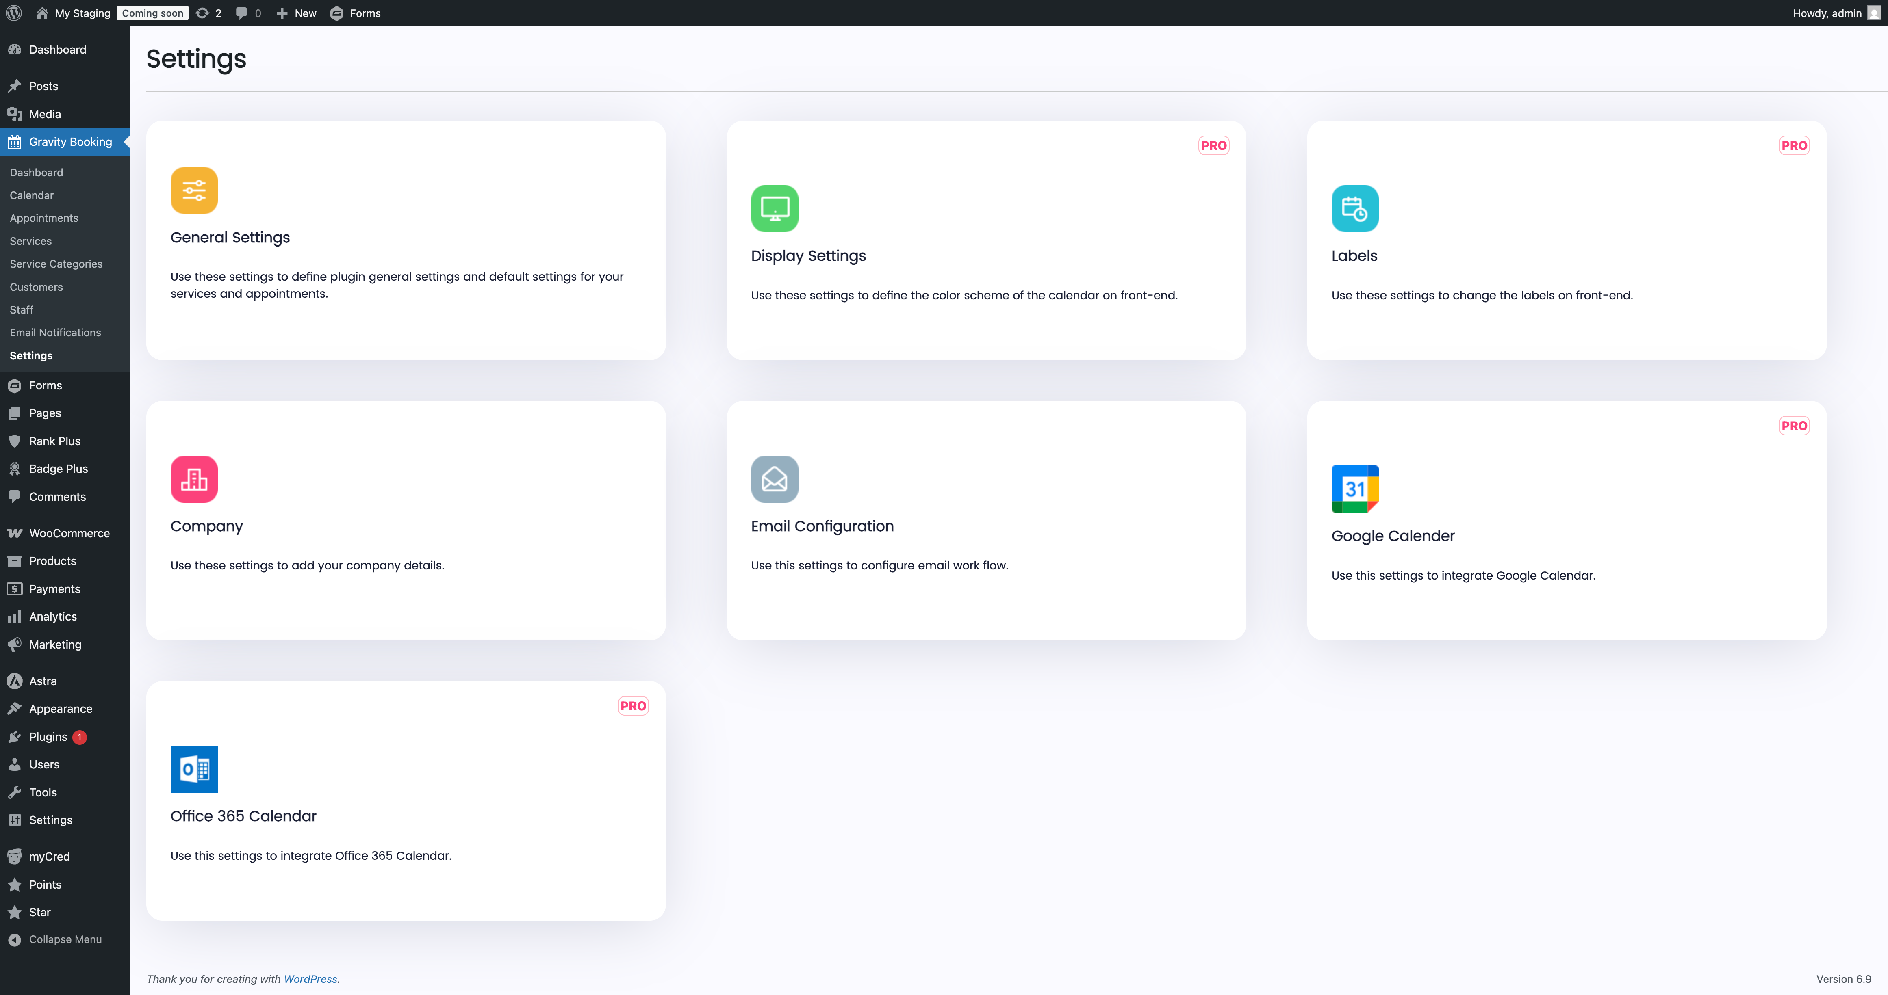Click the pink Company building icon

coord(193,479)
